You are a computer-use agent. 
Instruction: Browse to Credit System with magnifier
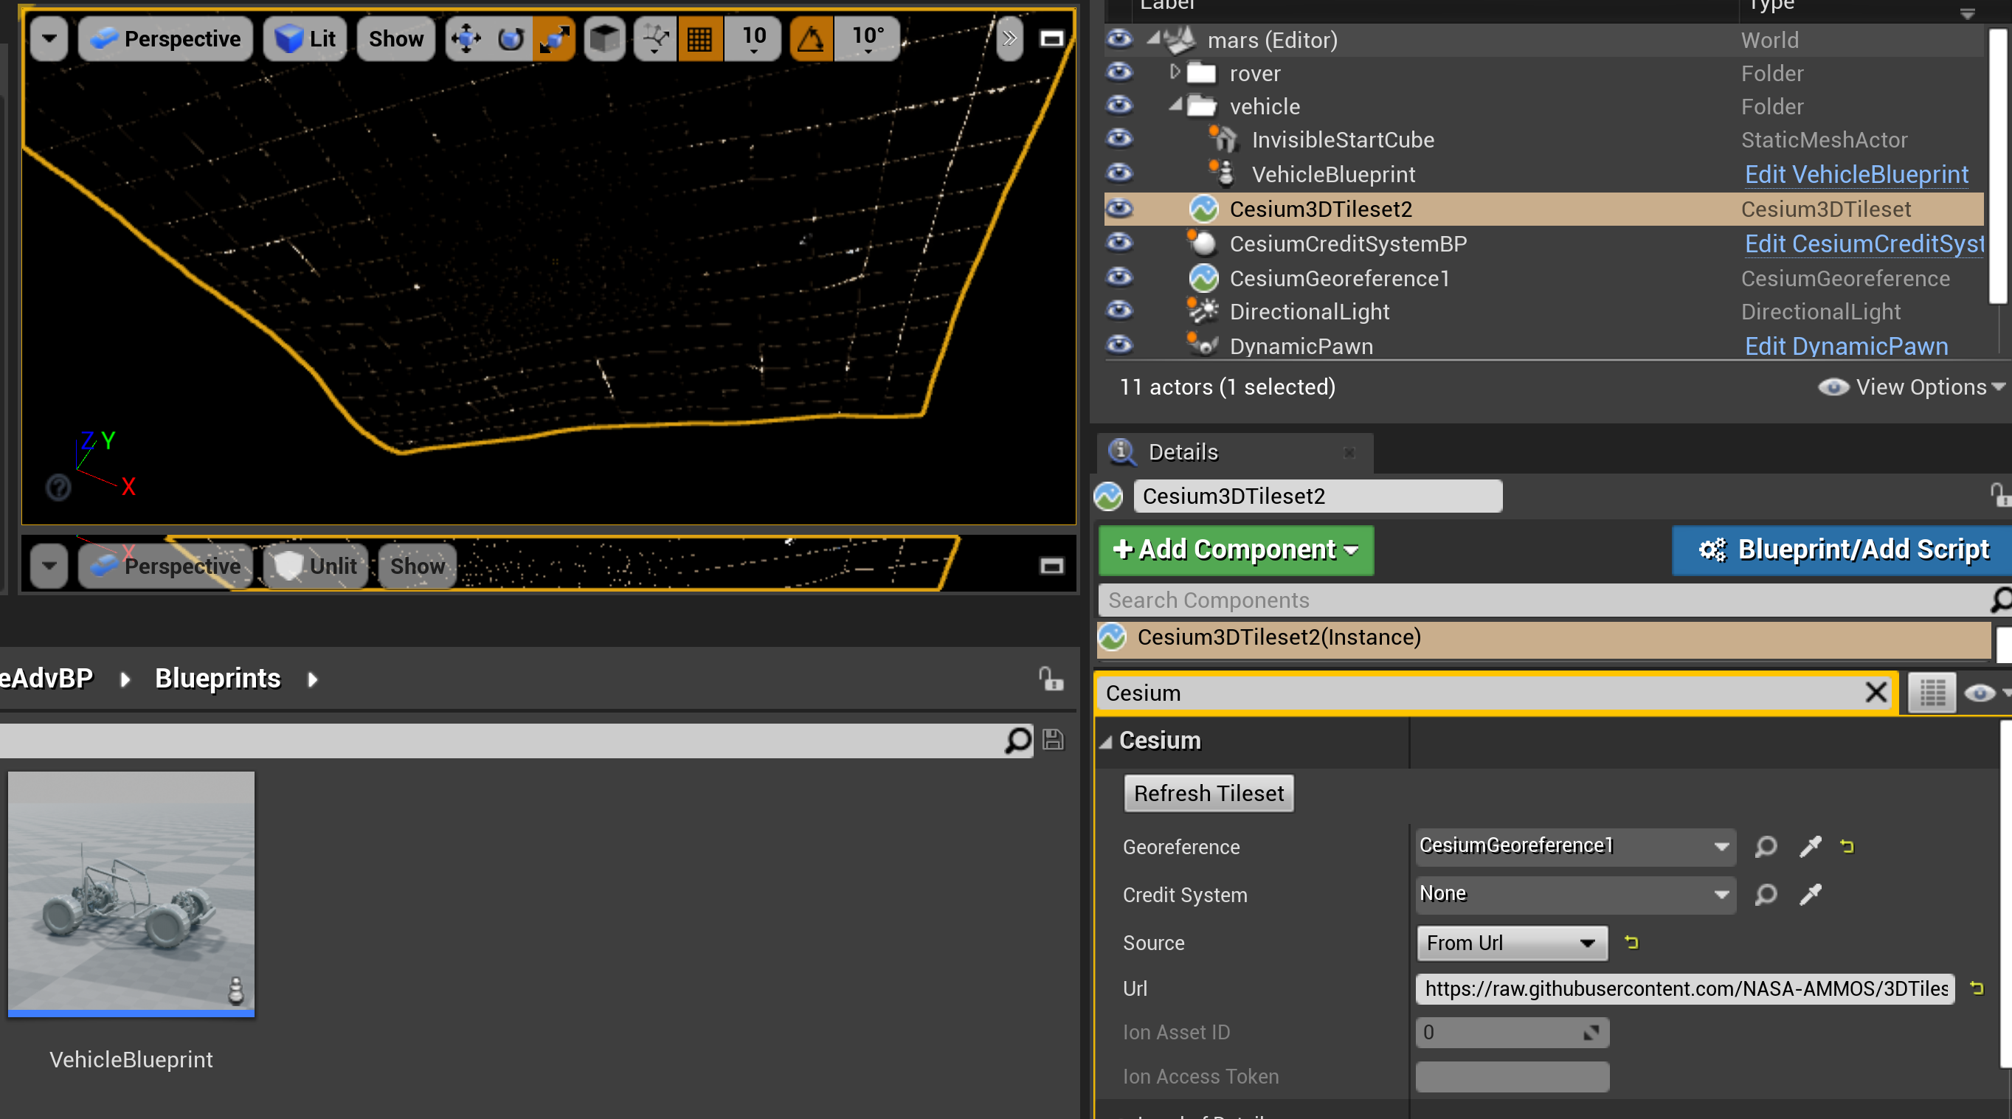pos(1765,894)
